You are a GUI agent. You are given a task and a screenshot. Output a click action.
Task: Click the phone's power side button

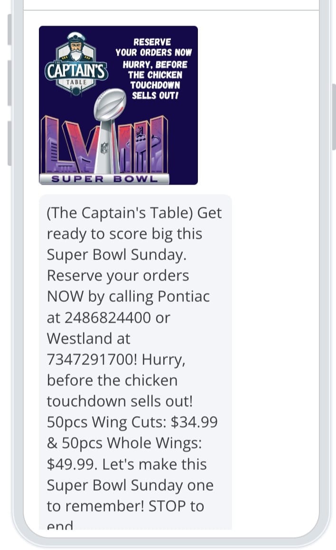pyautogui.click(x=334, y=117)
